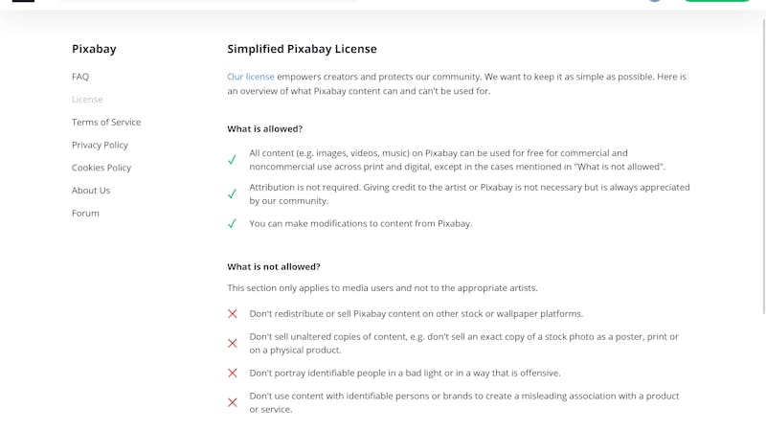Viewport: 766px width, 431px height.
Task: Click the page's vertical scrollbar
Action: pos(764,166)
